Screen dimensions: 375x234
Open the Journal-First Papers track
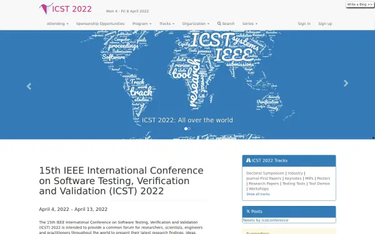click(x=264, y=178)
